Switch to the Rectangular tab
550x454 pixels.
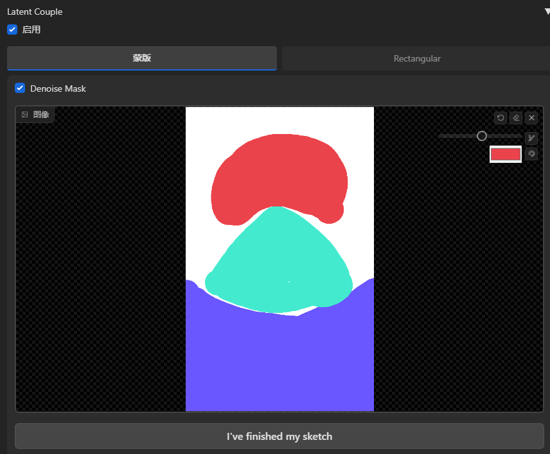point(417,58)
